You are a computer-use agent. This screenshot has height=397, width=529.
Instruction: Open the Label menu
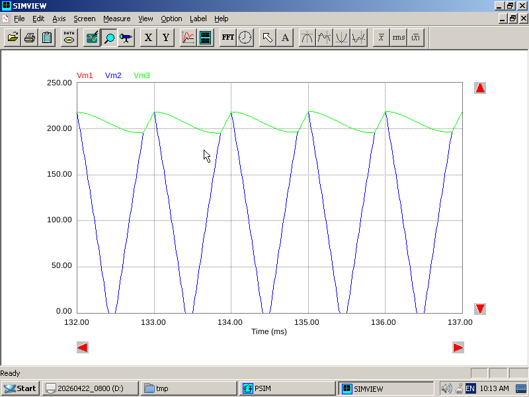[x=198, y=19]
